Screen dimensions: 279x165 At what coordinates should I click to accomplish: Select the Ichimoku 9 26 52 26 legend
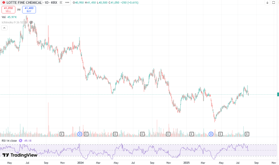pyautogui.click(x=14, y=22)
